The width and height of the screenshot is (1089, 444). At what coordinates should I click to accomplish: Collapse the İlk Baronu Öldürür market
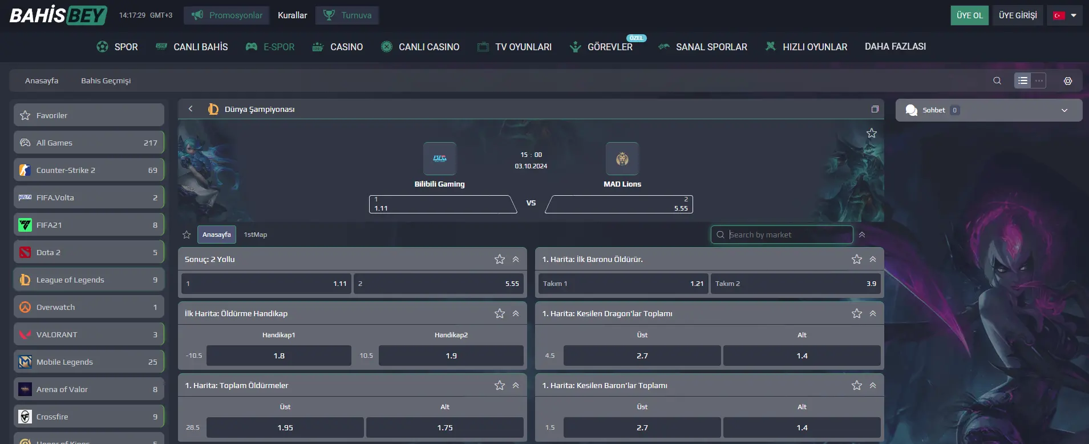pyautogui.click(x=873, y=259)
